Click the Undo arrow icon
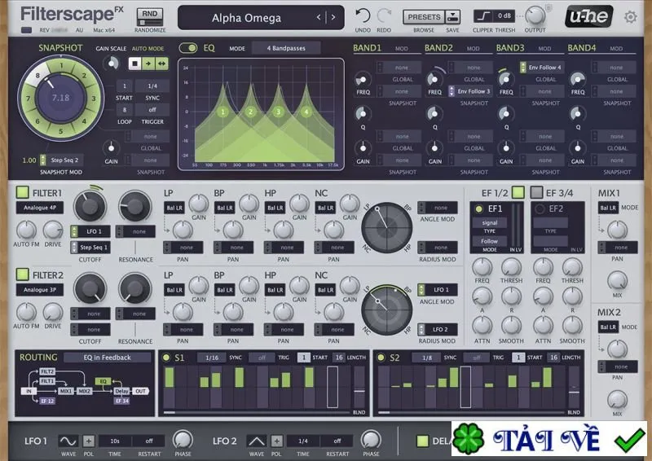 tap(363, 16)
